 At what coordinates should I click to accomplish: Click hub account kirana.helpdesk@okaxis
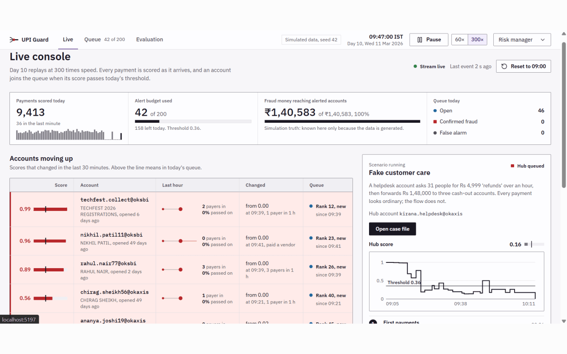(x=431, y=214)
